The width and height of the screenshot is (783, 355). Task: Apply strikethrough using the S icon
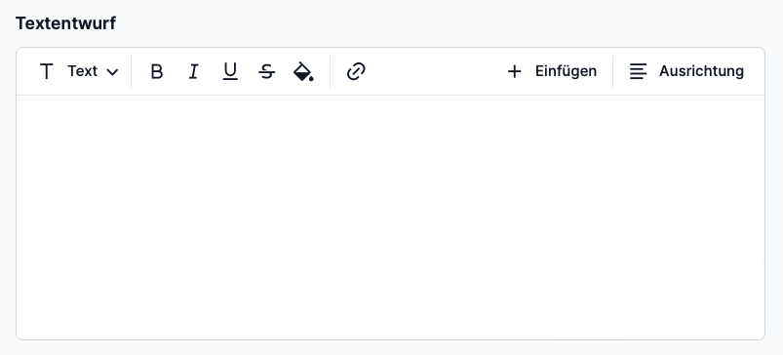point(266,71)
